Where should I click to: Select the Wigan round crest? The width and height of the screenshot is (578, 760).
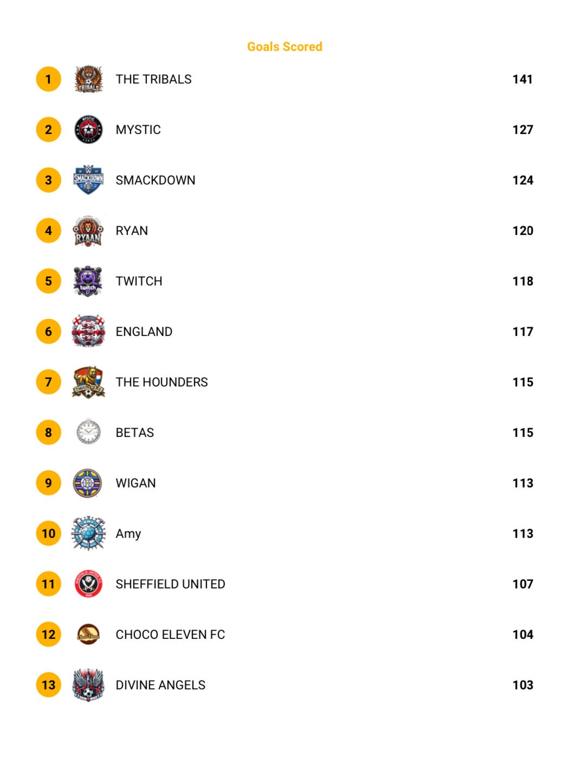tap(88, 483)
